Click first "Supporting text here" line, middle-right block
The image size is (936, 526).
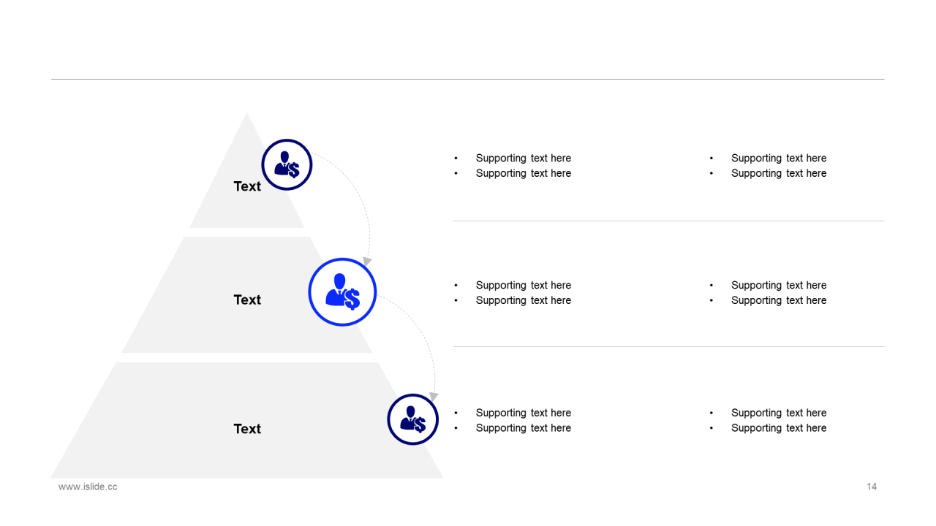779,285
